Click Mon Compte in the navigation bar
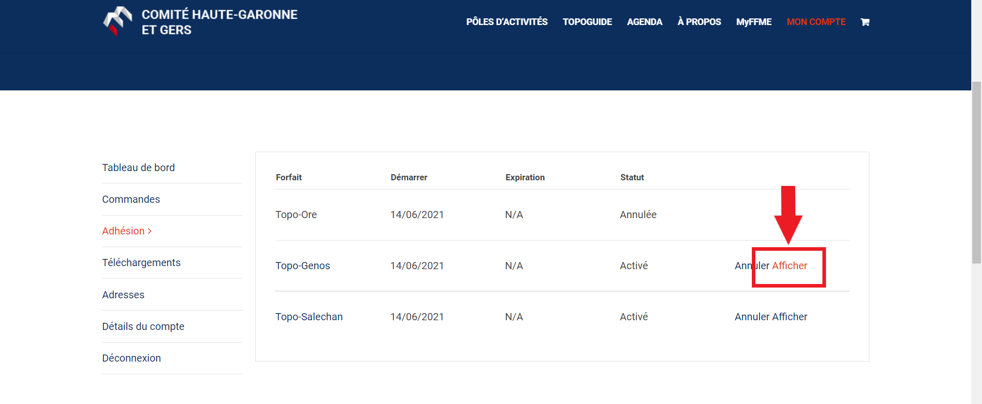Screen dimensions: 982x404 point(816,22)
